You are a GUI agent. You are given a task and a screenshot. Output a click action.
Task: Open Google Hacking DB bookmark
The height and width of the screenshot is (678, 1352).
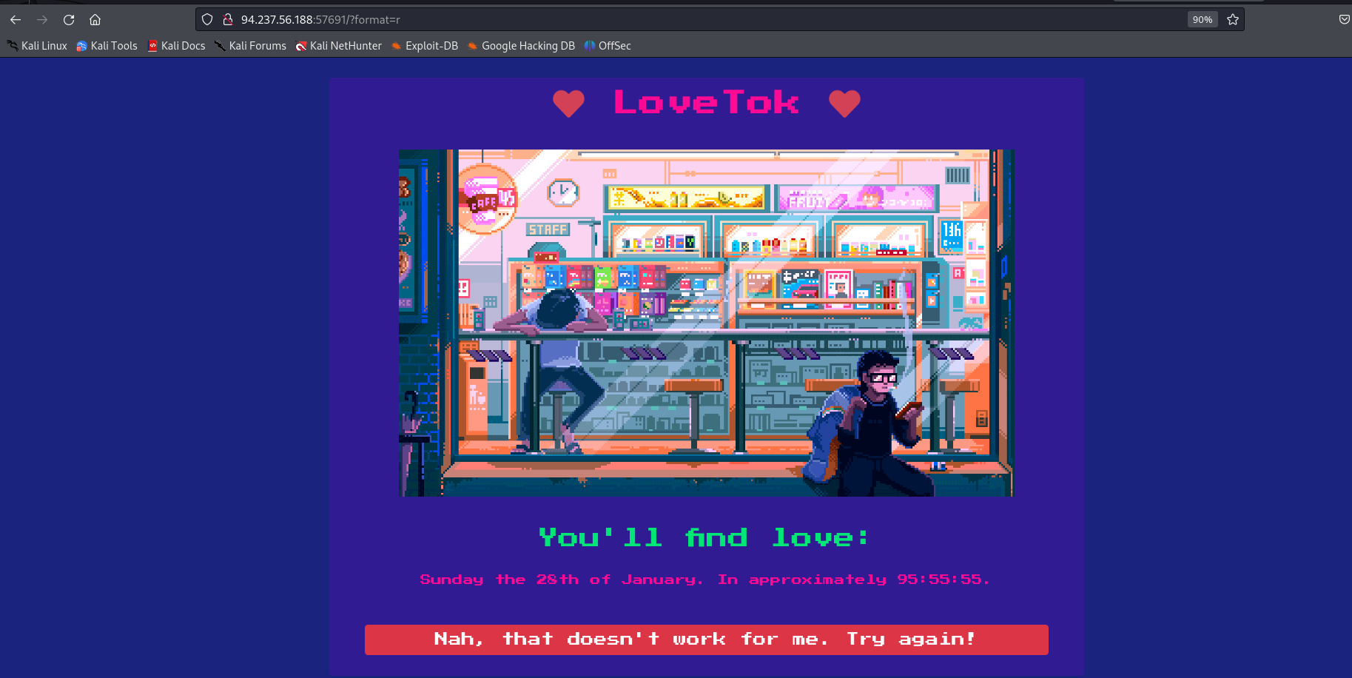pos(521,46)
